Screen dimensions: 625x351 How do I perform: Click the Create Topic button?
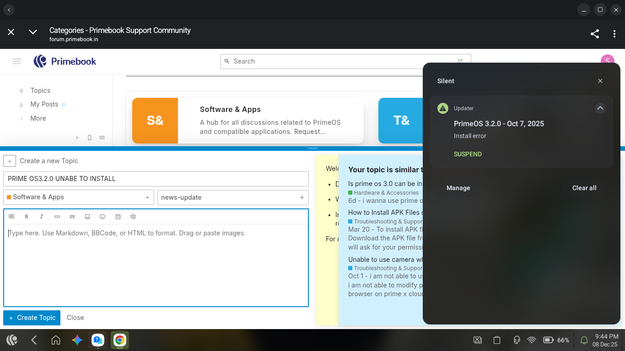tap(32, 318)
